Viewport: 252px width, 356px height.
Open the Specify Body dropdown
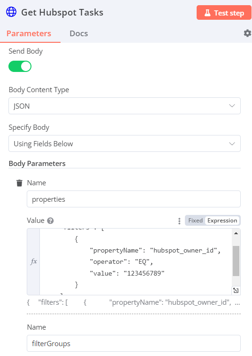point(124,143)
